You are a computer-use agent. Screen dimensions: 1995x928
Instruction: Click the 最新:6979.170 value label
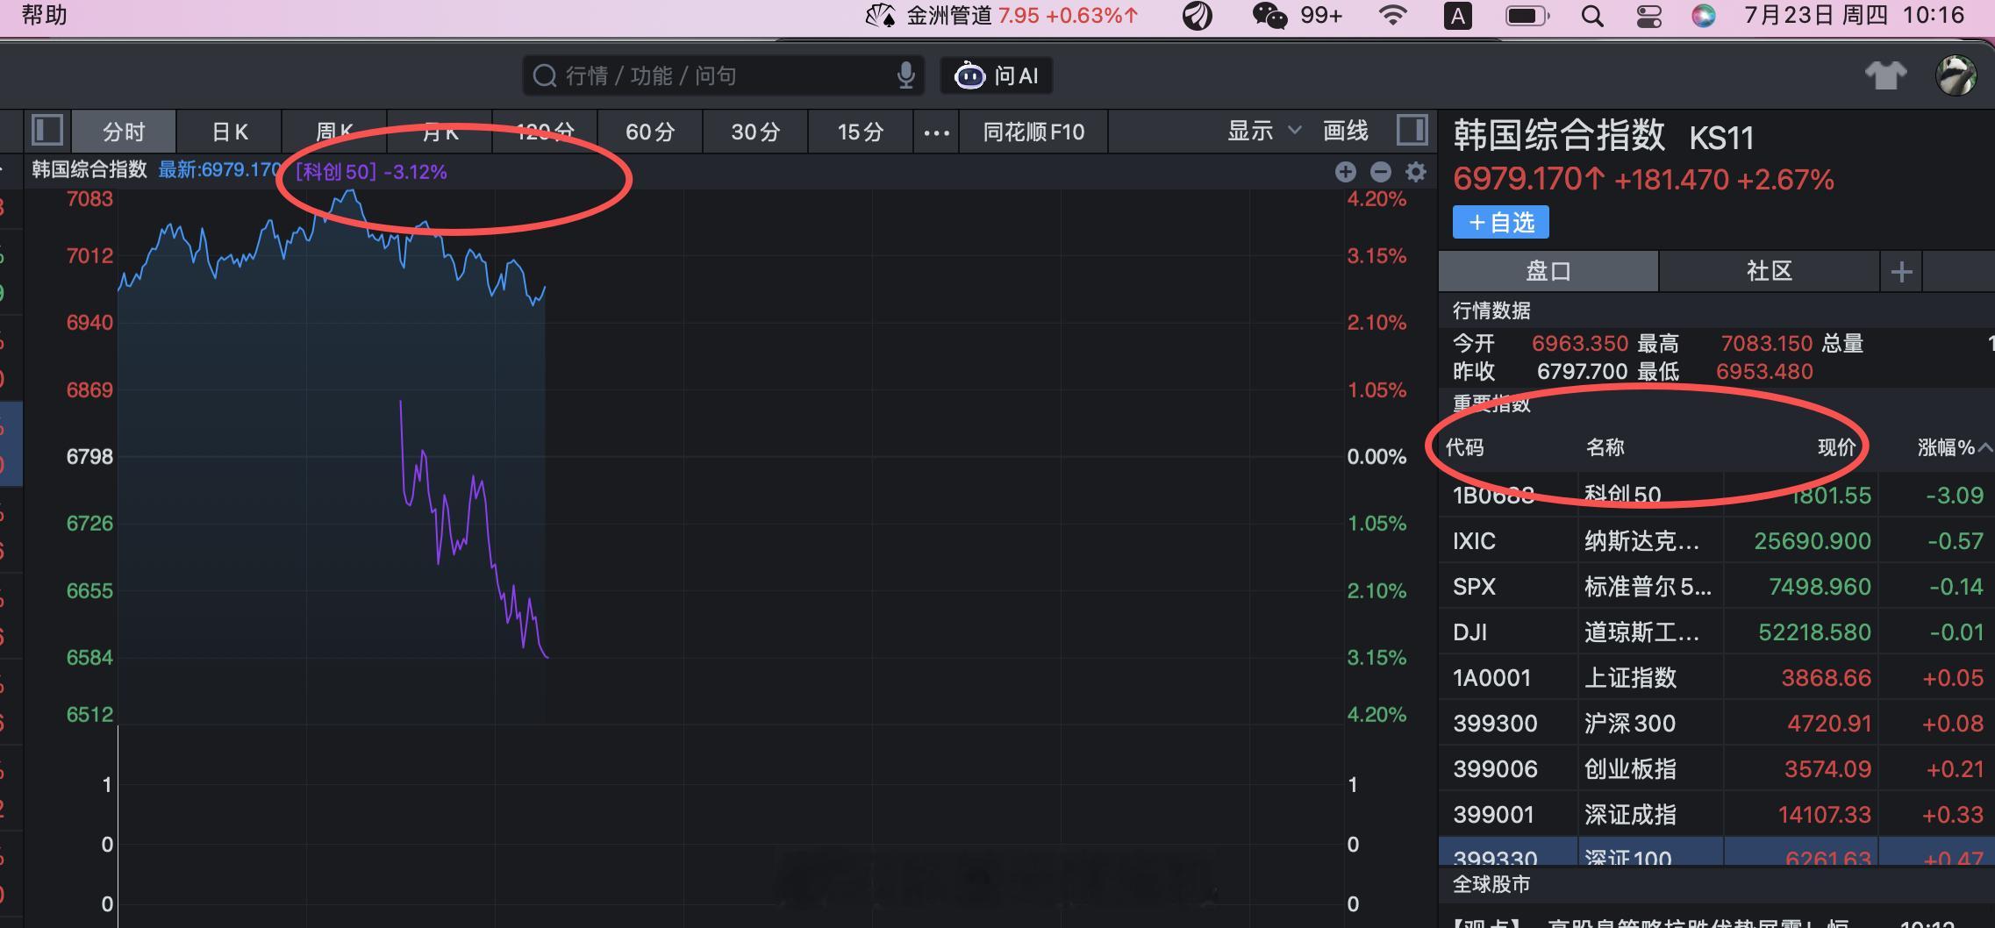click(x=218, y=170)
